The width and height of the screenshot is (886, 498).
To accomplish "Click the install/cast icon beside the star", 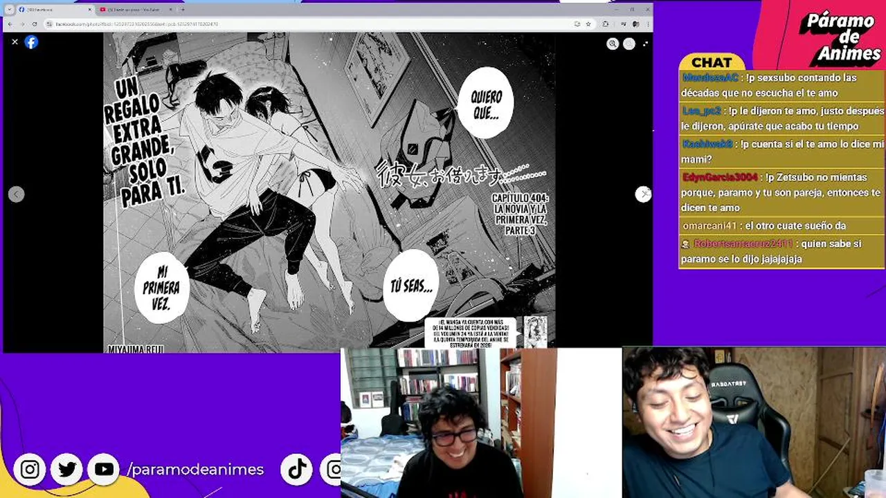I will click(x=577, y=24).
